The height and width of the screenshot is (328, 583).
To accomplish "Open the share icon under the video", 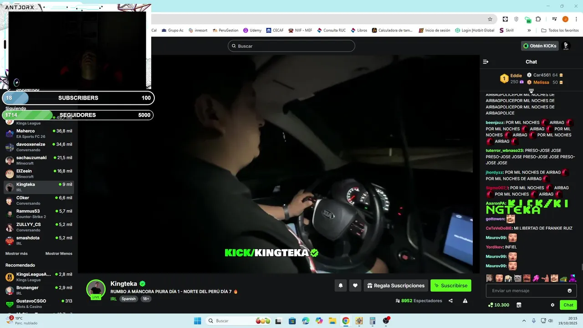I will 450,301.
